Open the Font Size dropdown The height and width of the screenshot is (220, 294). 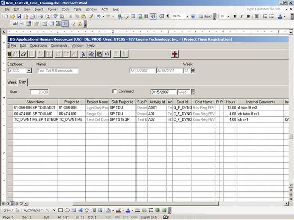(228, 16)
